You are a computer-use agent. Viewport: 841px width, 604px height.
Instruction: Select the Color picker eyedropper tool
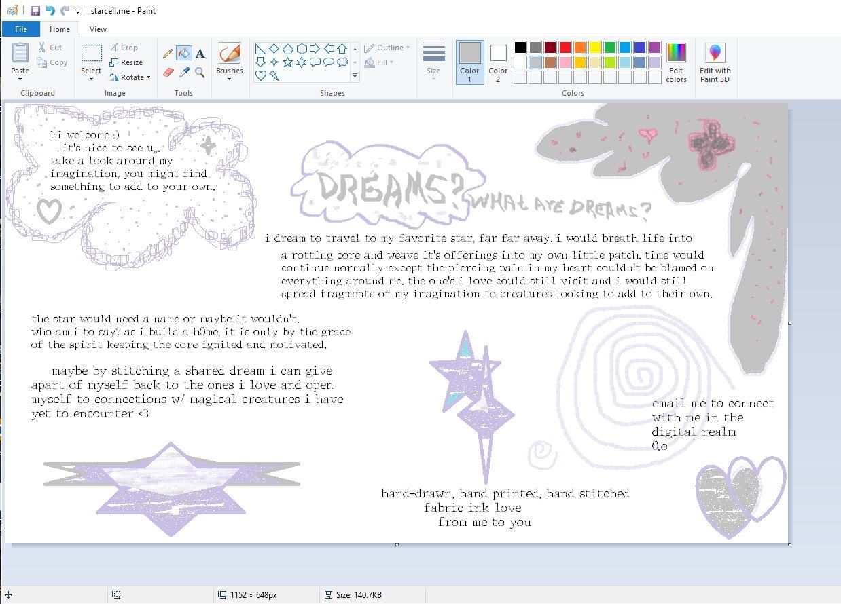tap(184, 72)
